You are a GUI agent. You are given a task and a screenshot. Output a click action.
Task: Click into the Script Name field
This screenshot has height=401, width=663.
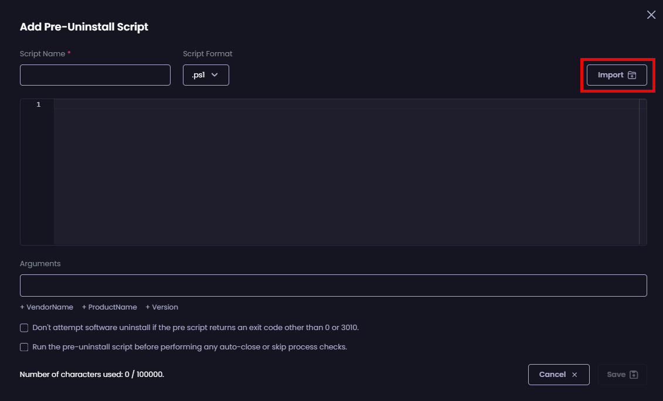point(95,74)
